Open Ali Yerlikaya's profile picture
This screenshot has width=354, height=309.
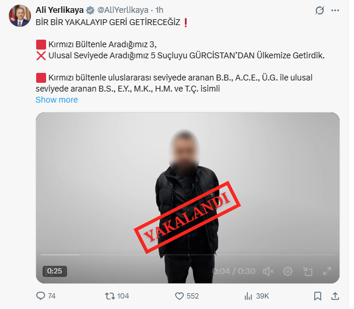[x=20, y=16]
